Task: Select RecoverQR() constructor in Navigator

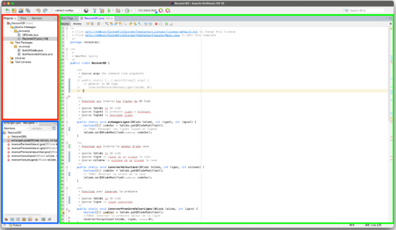Action: (19, 136)
